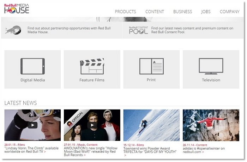The width and height of the screenshot is (247, 162).
Task: Open the adidas climber thumbnail
Action: pos(211,125)
